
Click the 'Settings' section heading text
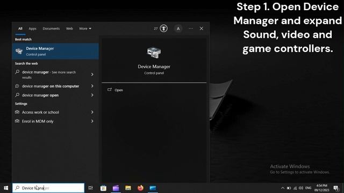pyautogui.click(x=21, y=103)
